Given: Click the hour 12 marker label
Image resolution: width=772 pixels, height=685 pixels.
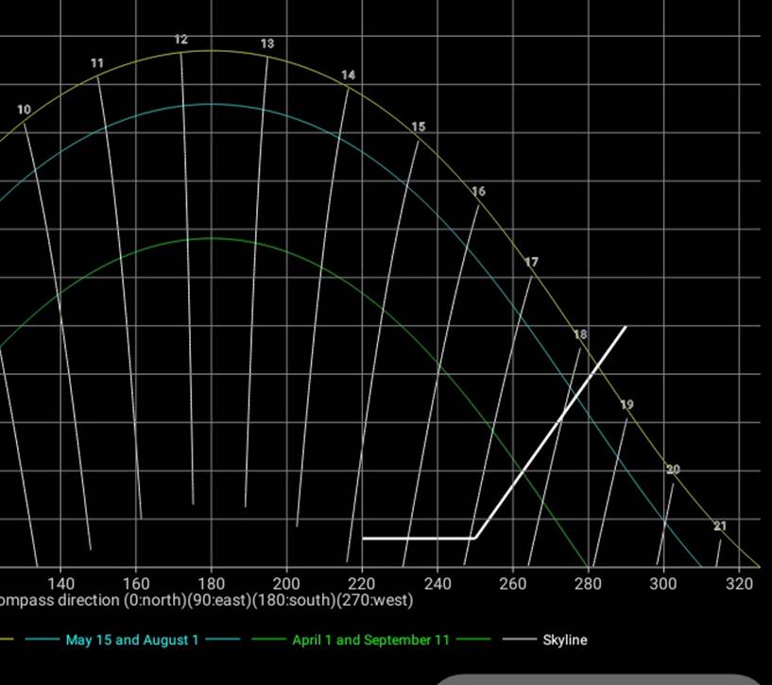Looking at the screenshot, I should (181, 41).
